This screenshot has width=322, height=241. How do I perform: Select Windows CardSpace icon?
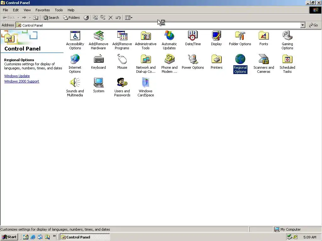coord(146,87)
